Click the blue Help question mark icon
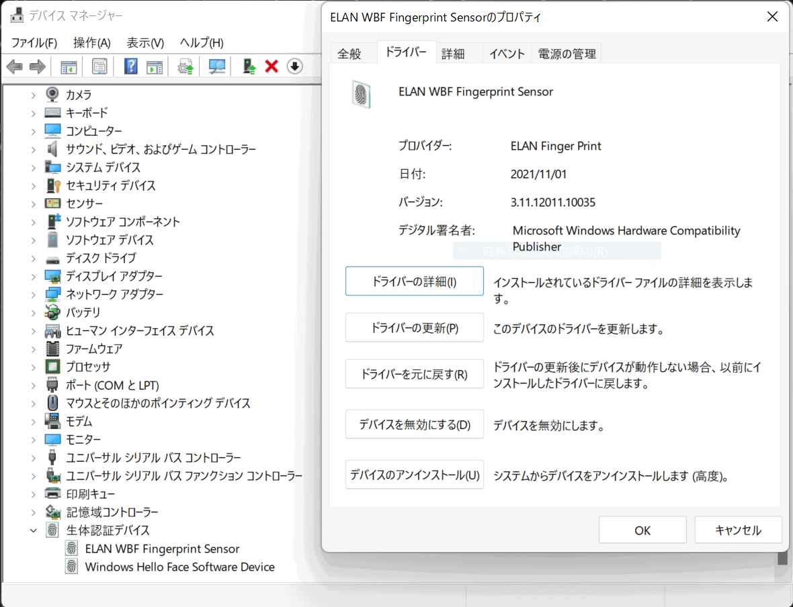This screenshot has width=793, height=607. [x=130, y=66]
